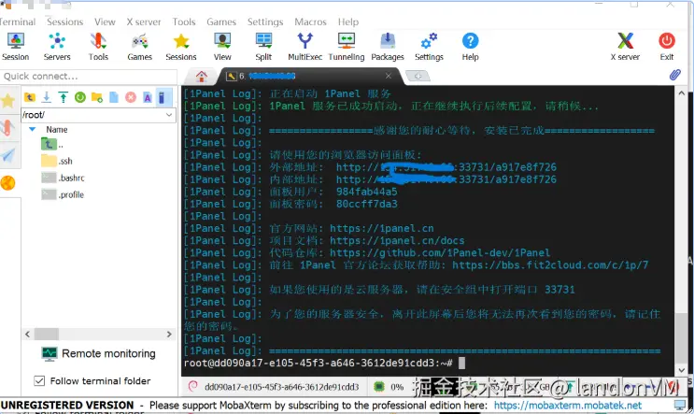Open Remote monitoring
694x414 pixels.
coord(98,353)
